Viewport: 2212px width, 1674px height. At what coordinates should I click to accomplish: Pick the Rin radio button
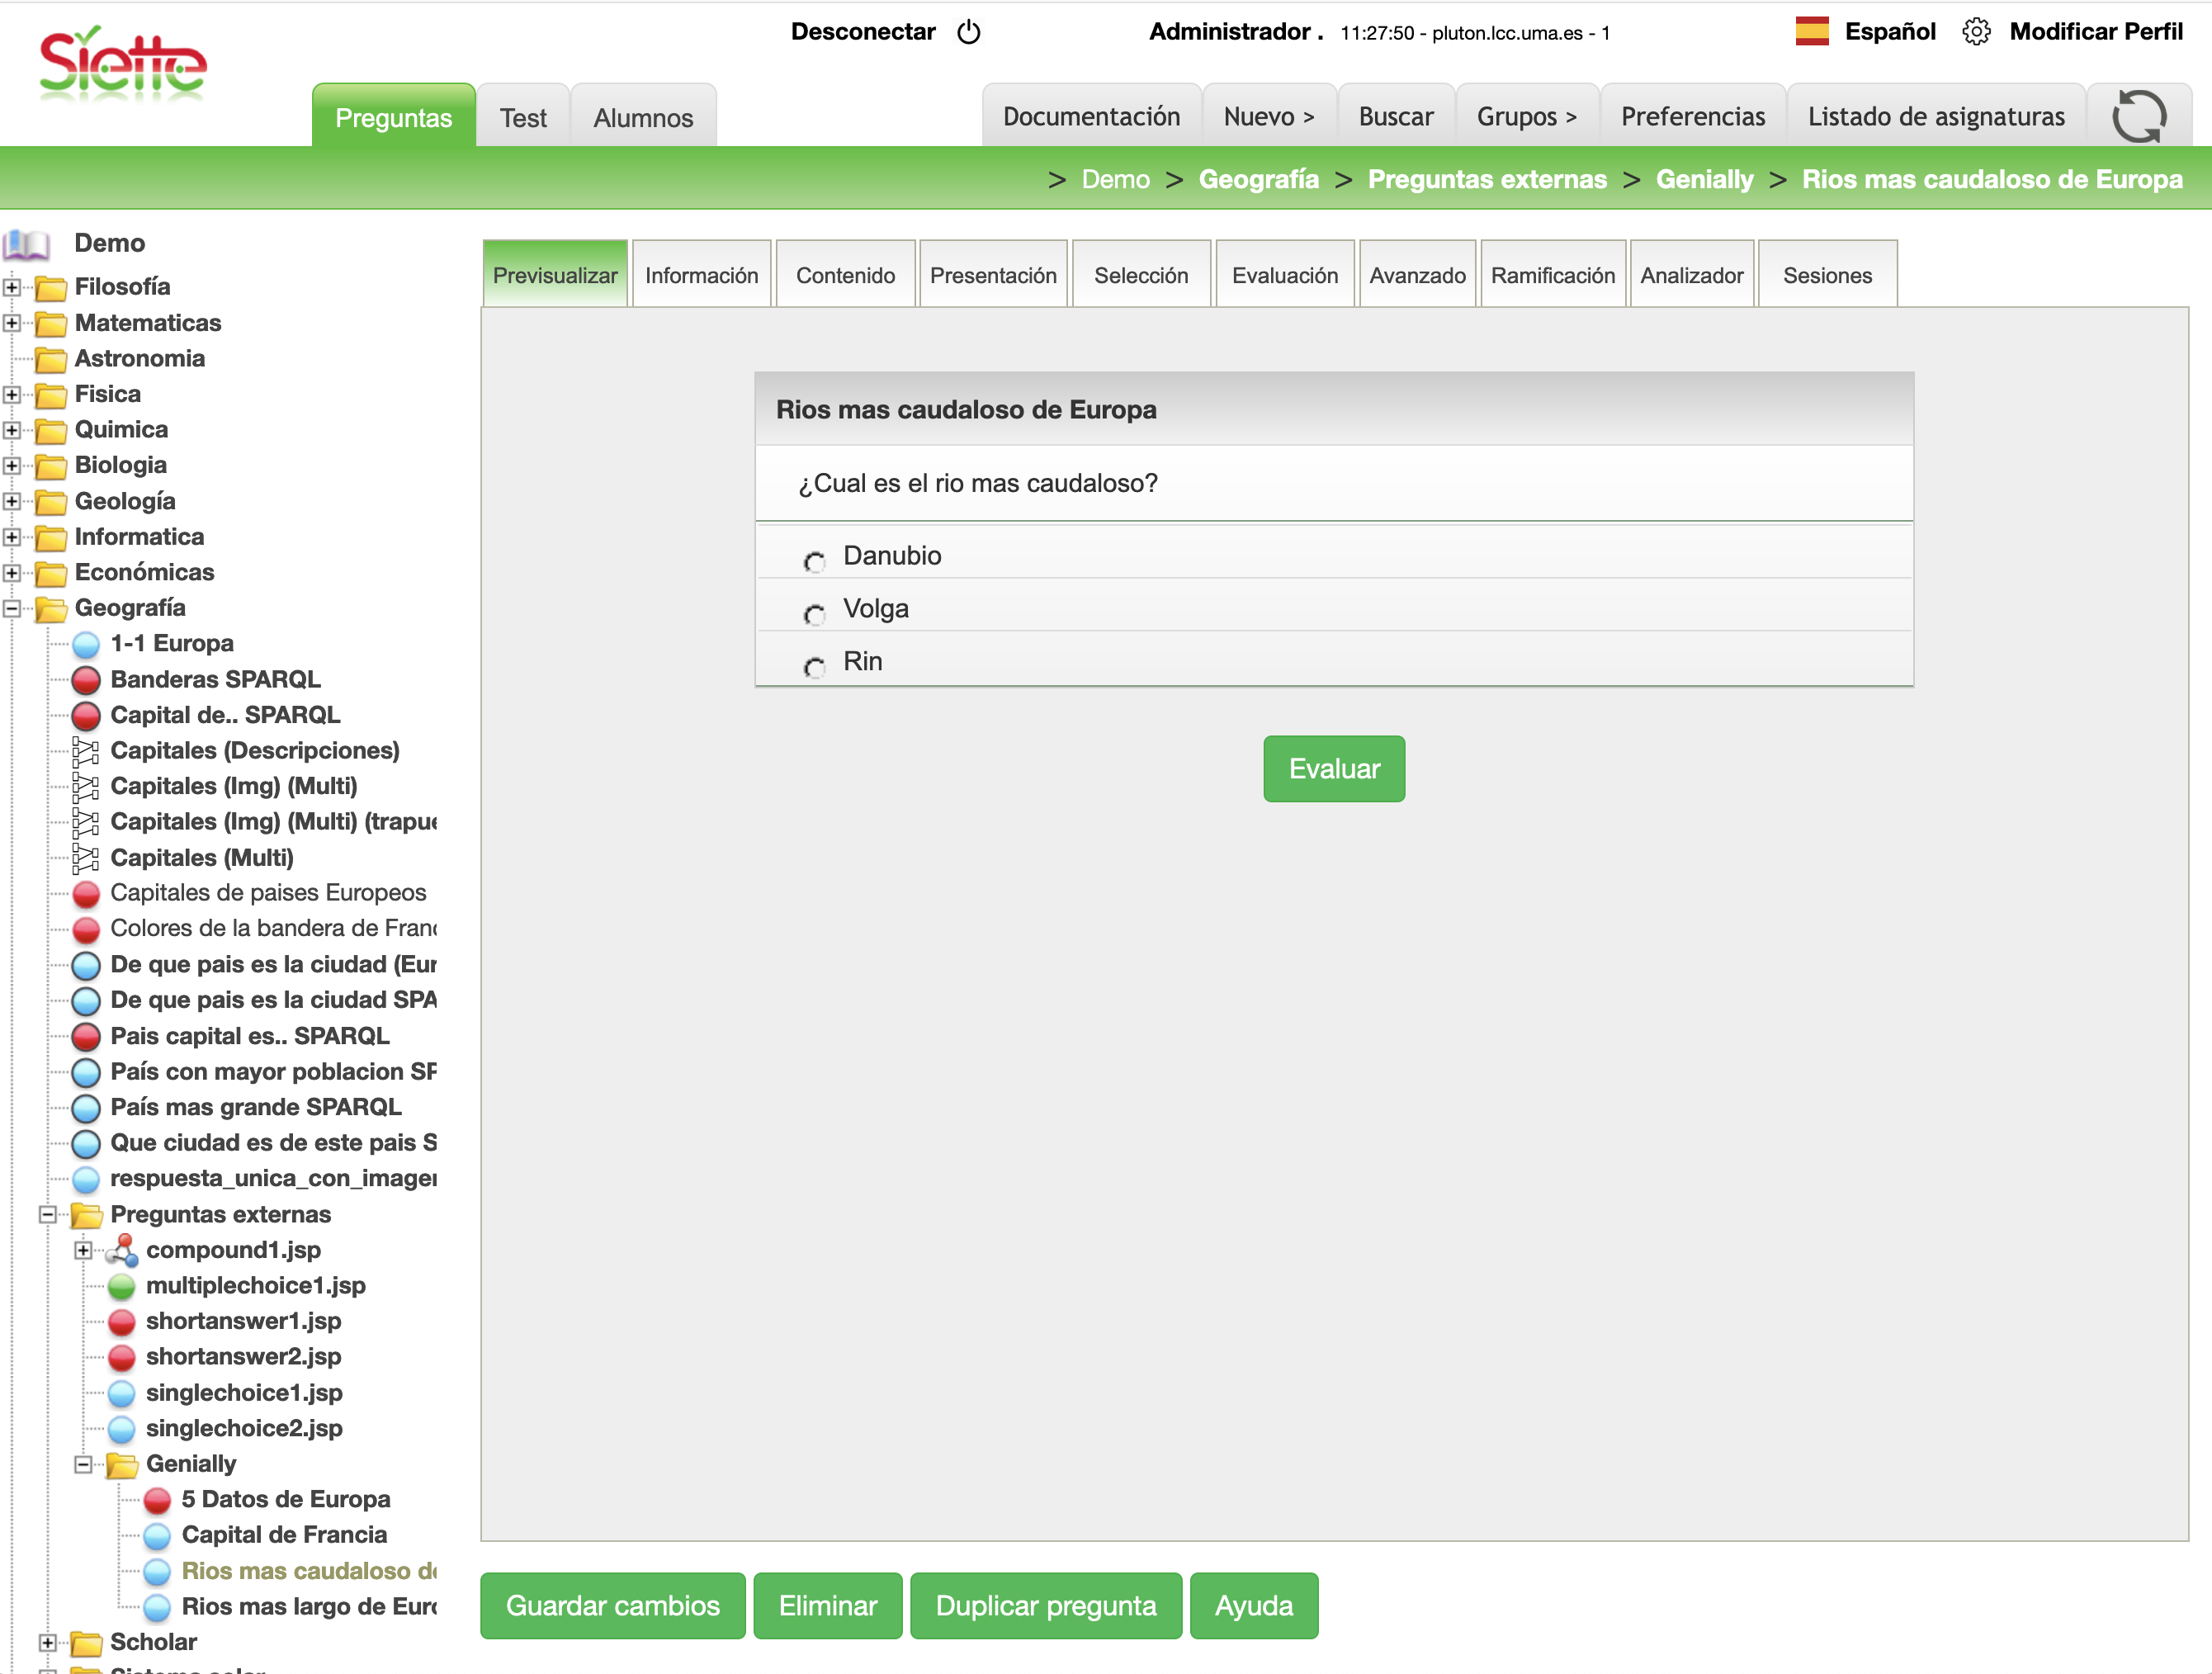(x=814, y=667)
